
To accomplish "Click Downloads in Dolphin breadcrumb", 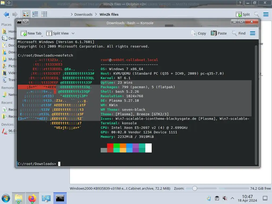I will click(x=83, y=14).
